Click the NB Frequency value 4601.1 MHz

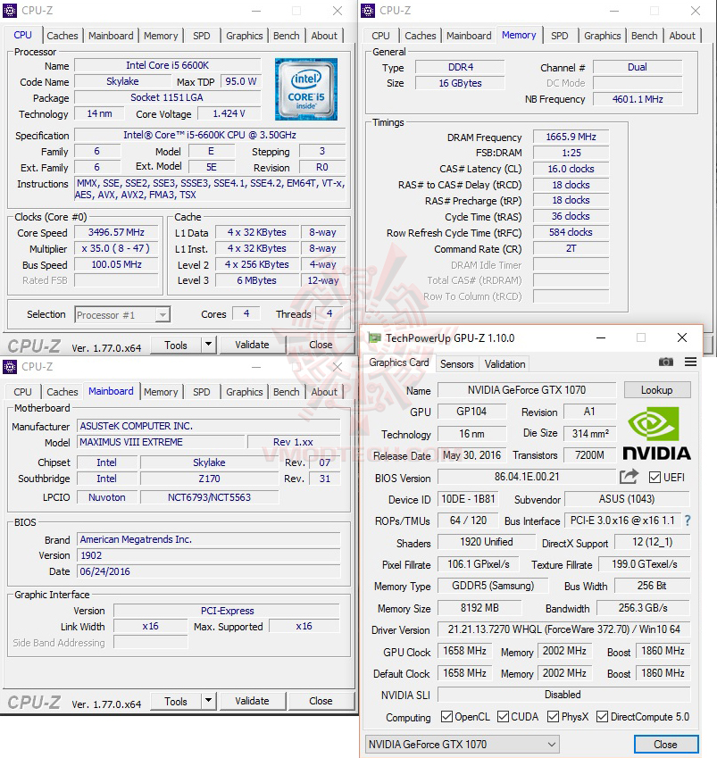[638, 99]
